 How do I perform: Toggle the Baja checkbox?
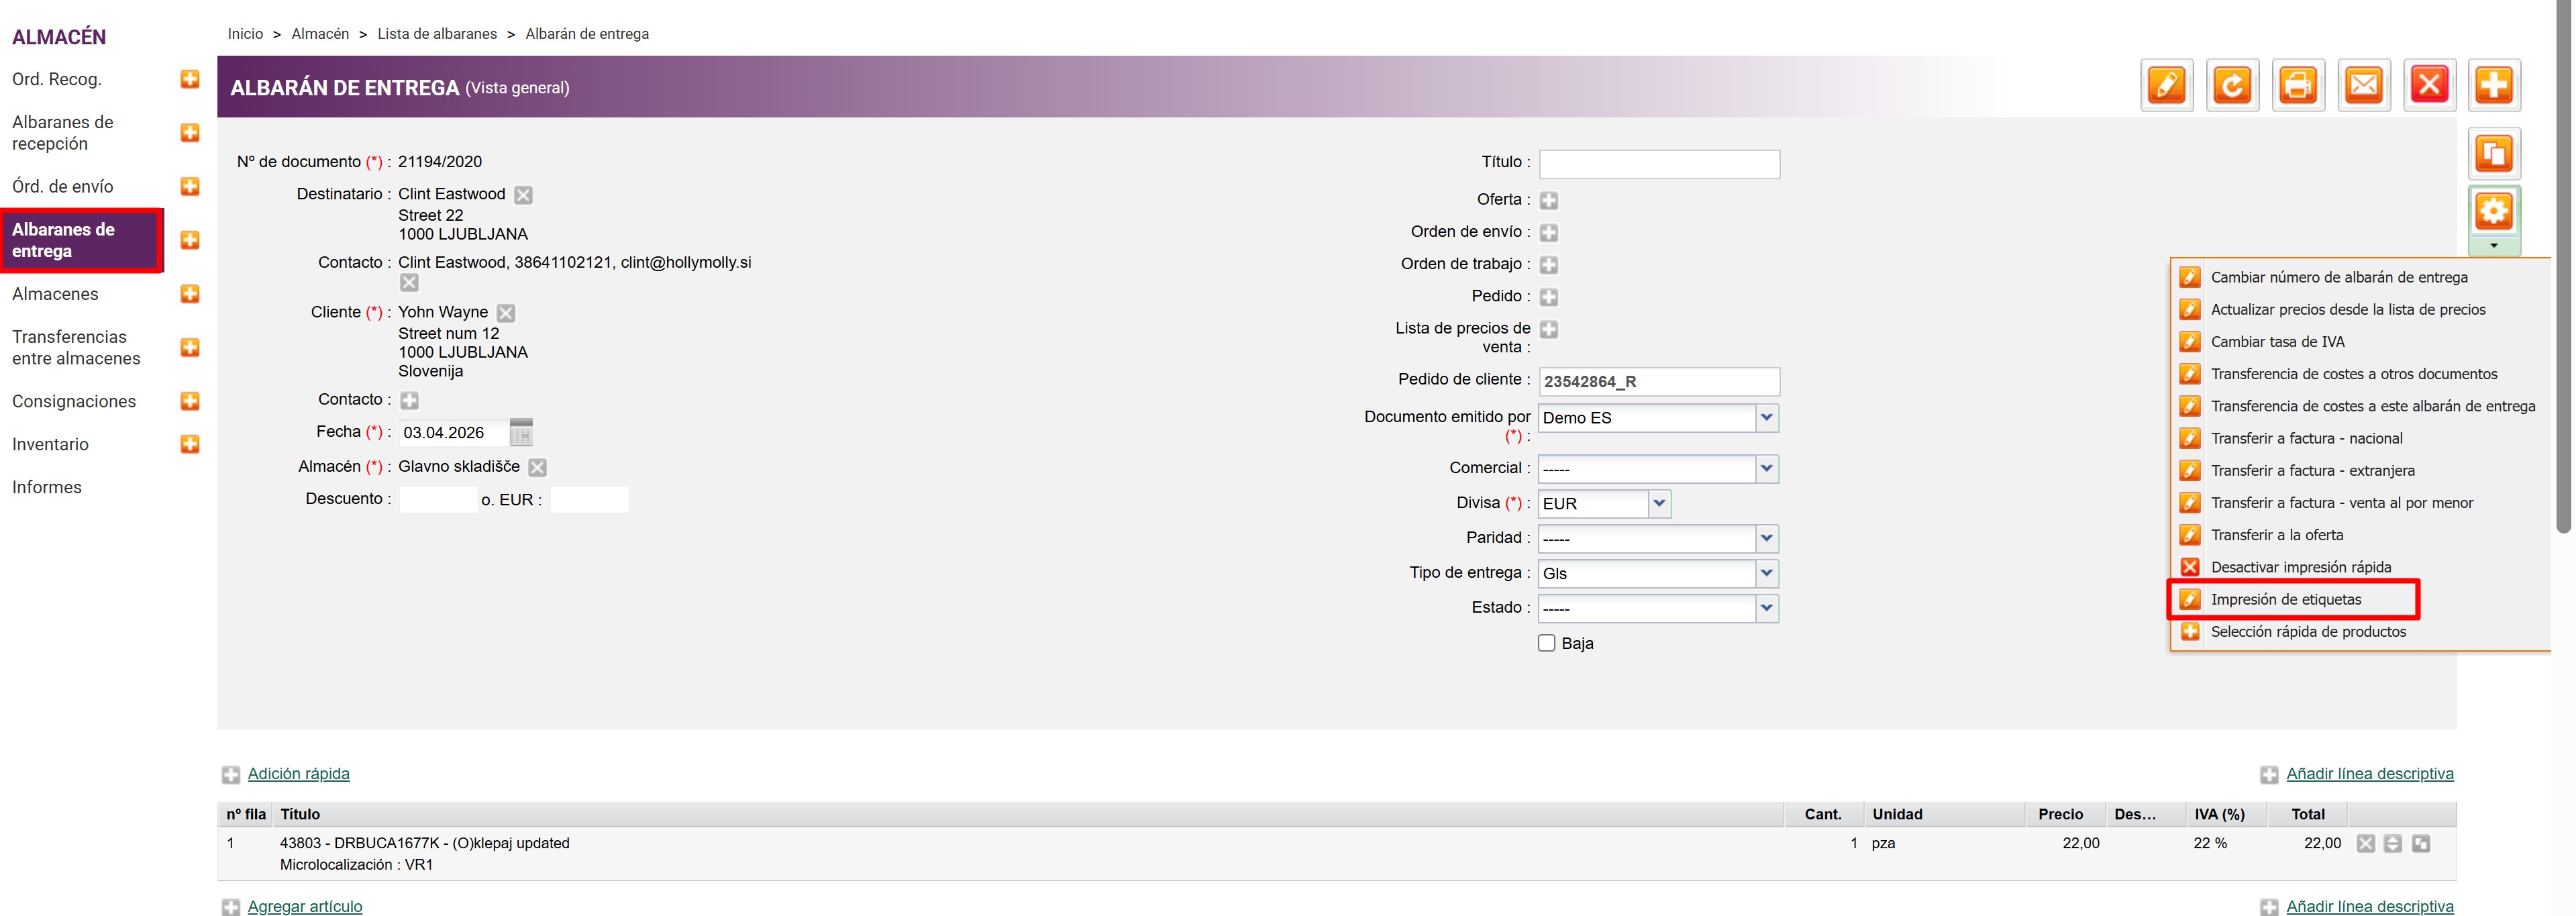point(1546,643)
